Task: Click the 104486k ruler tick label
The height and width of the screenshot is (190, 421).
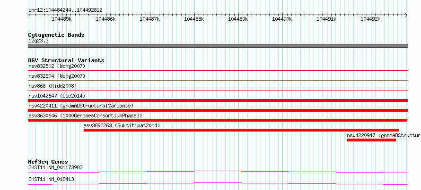Action: [x=106, y=19]
